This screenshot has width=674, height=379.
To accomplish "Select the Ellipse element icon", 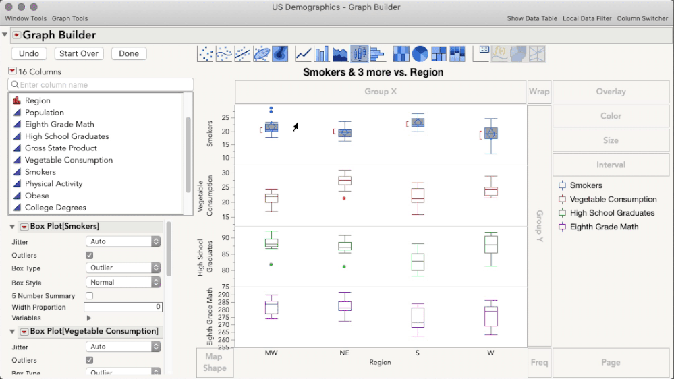I will 261,54.
